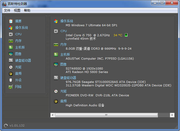The image size is (180, 131).
Task: Select 外设 in the sidebar list
Action: (x=18, y=80)
